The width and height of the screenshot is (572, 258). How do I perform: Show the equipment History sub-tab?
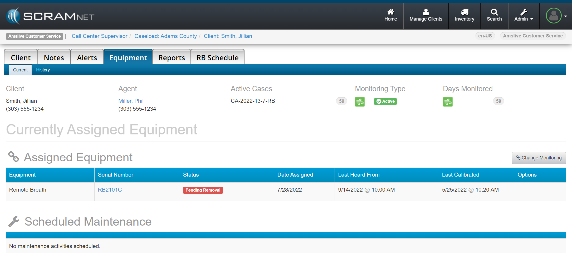point(43,70)
